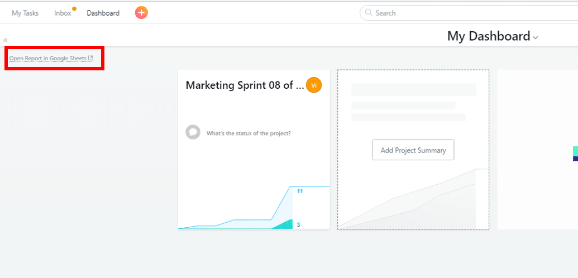
Task: Click the Add Project Summary button
Action: click(413, 150)
